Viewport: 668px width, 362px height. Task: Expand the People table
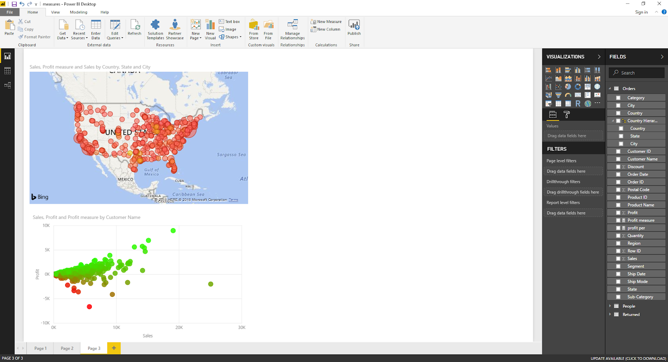click(x=610, y=306)
